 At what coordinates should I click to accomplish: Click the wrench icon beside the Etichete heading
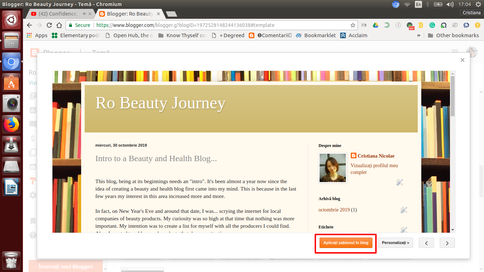pos(404,229)
